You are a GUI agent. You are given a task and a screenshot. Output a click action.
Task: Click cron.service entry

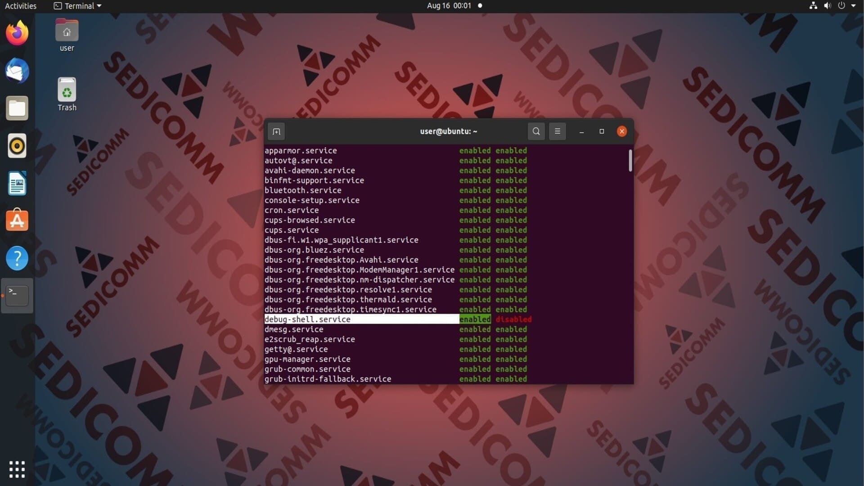[x=292, y=210]
